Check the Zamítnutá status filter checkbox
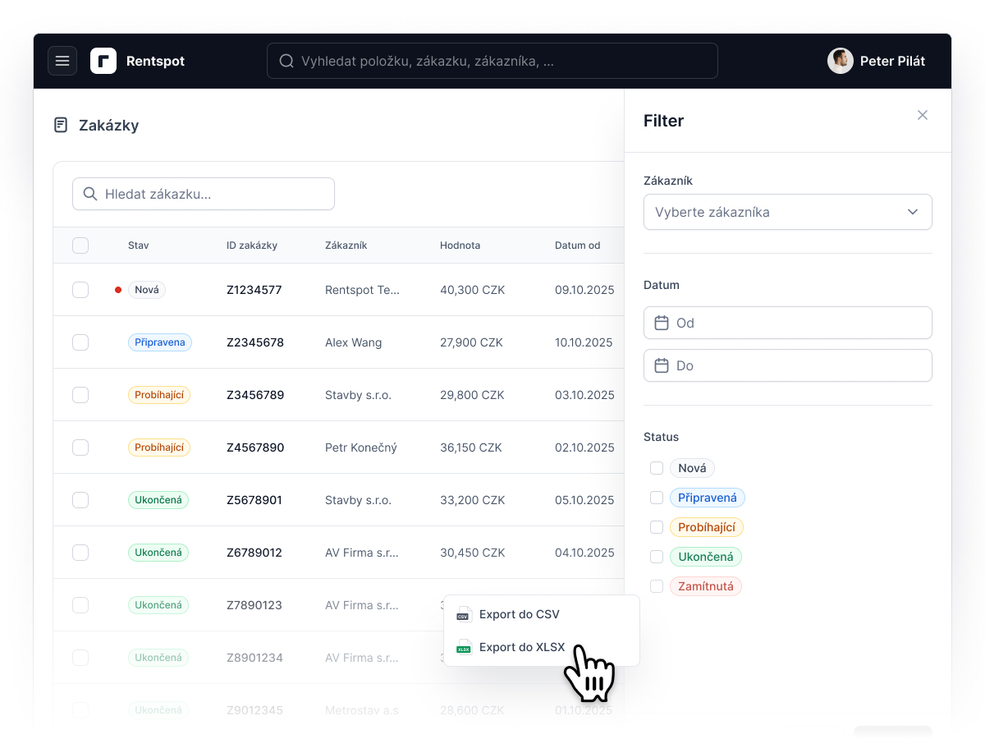Screen dimensions: 985x739 (657, 586)
